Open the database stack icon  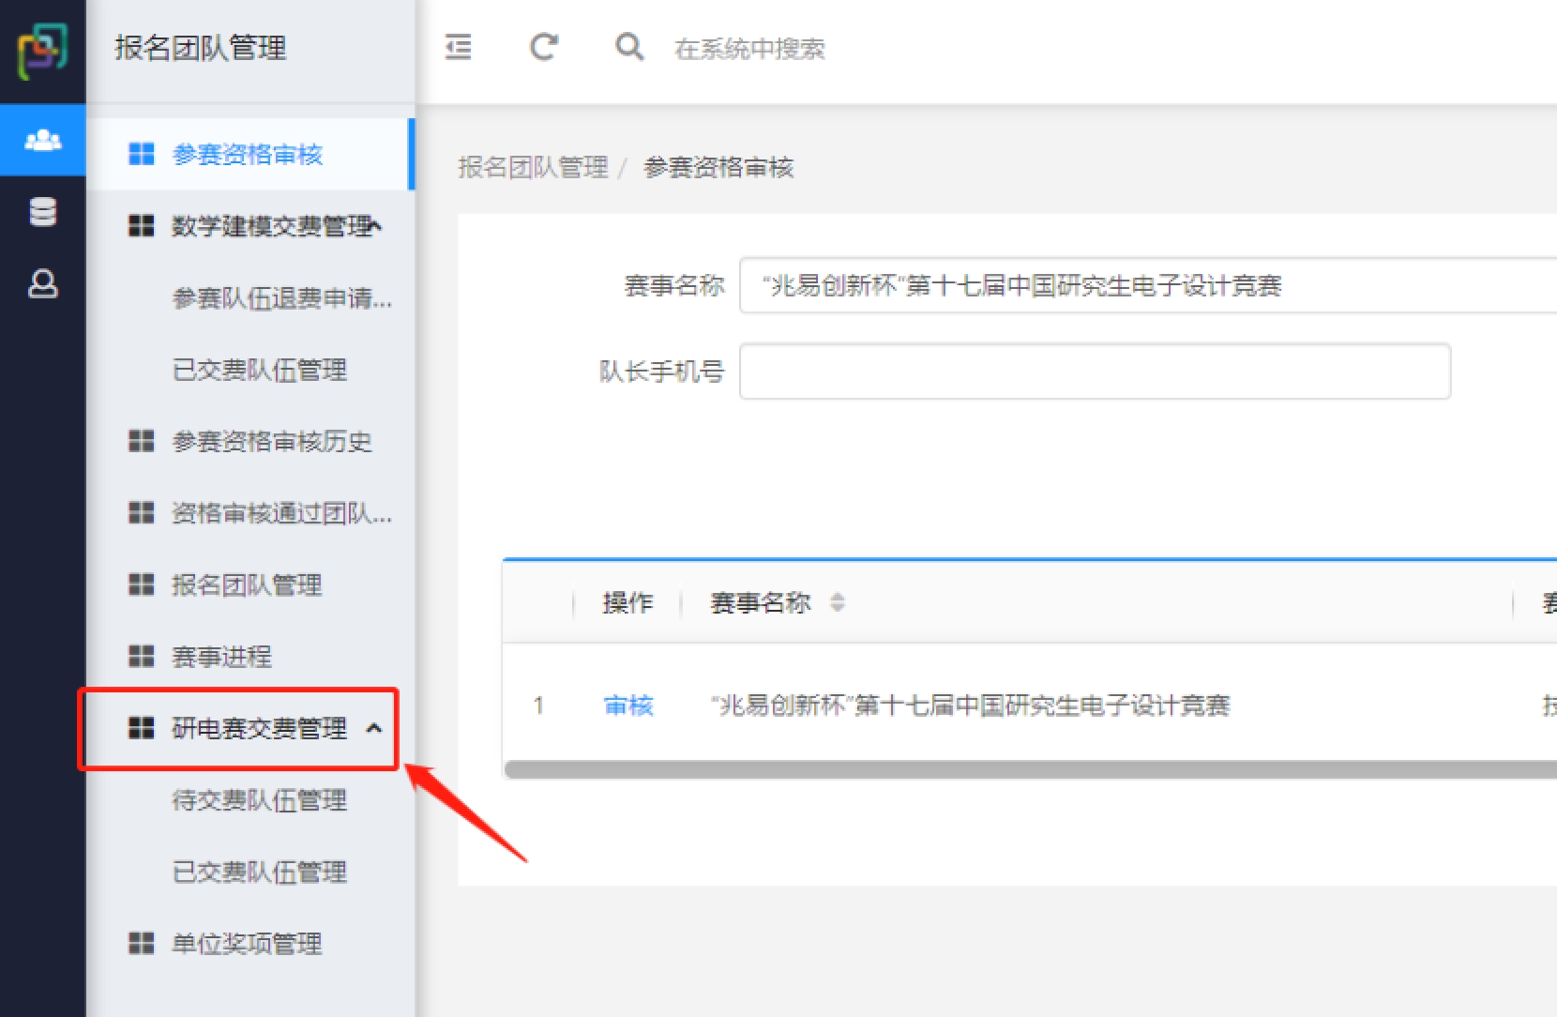(42, 212)
